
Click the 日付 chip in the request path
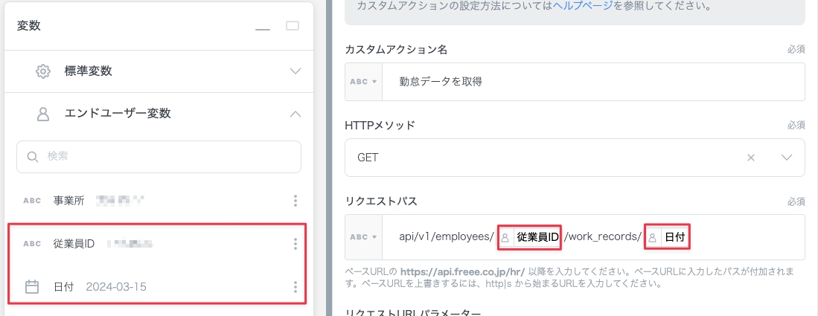(666, 237)
